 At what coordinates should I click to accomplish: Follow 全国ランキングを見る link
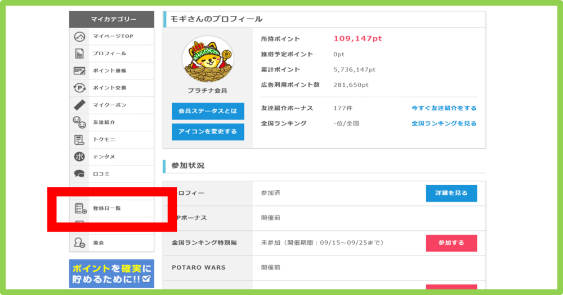[x=444, y=123]
